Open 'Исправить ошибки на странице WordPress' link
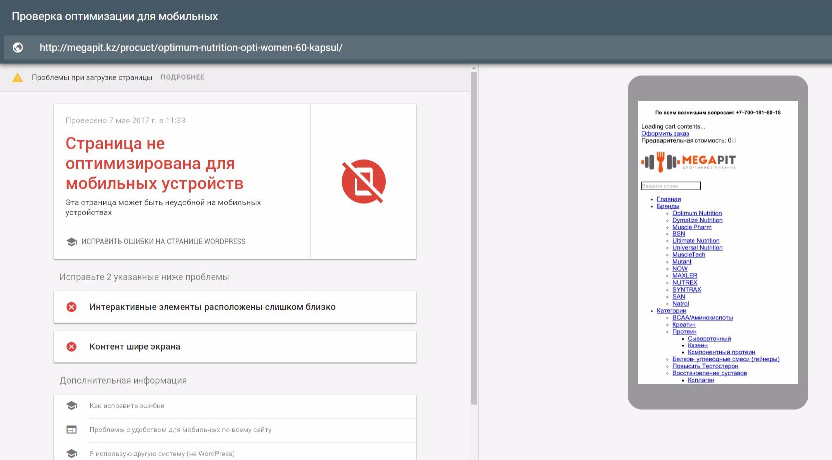Viewport: 832px width, 460px height. [x=163, y=242]
